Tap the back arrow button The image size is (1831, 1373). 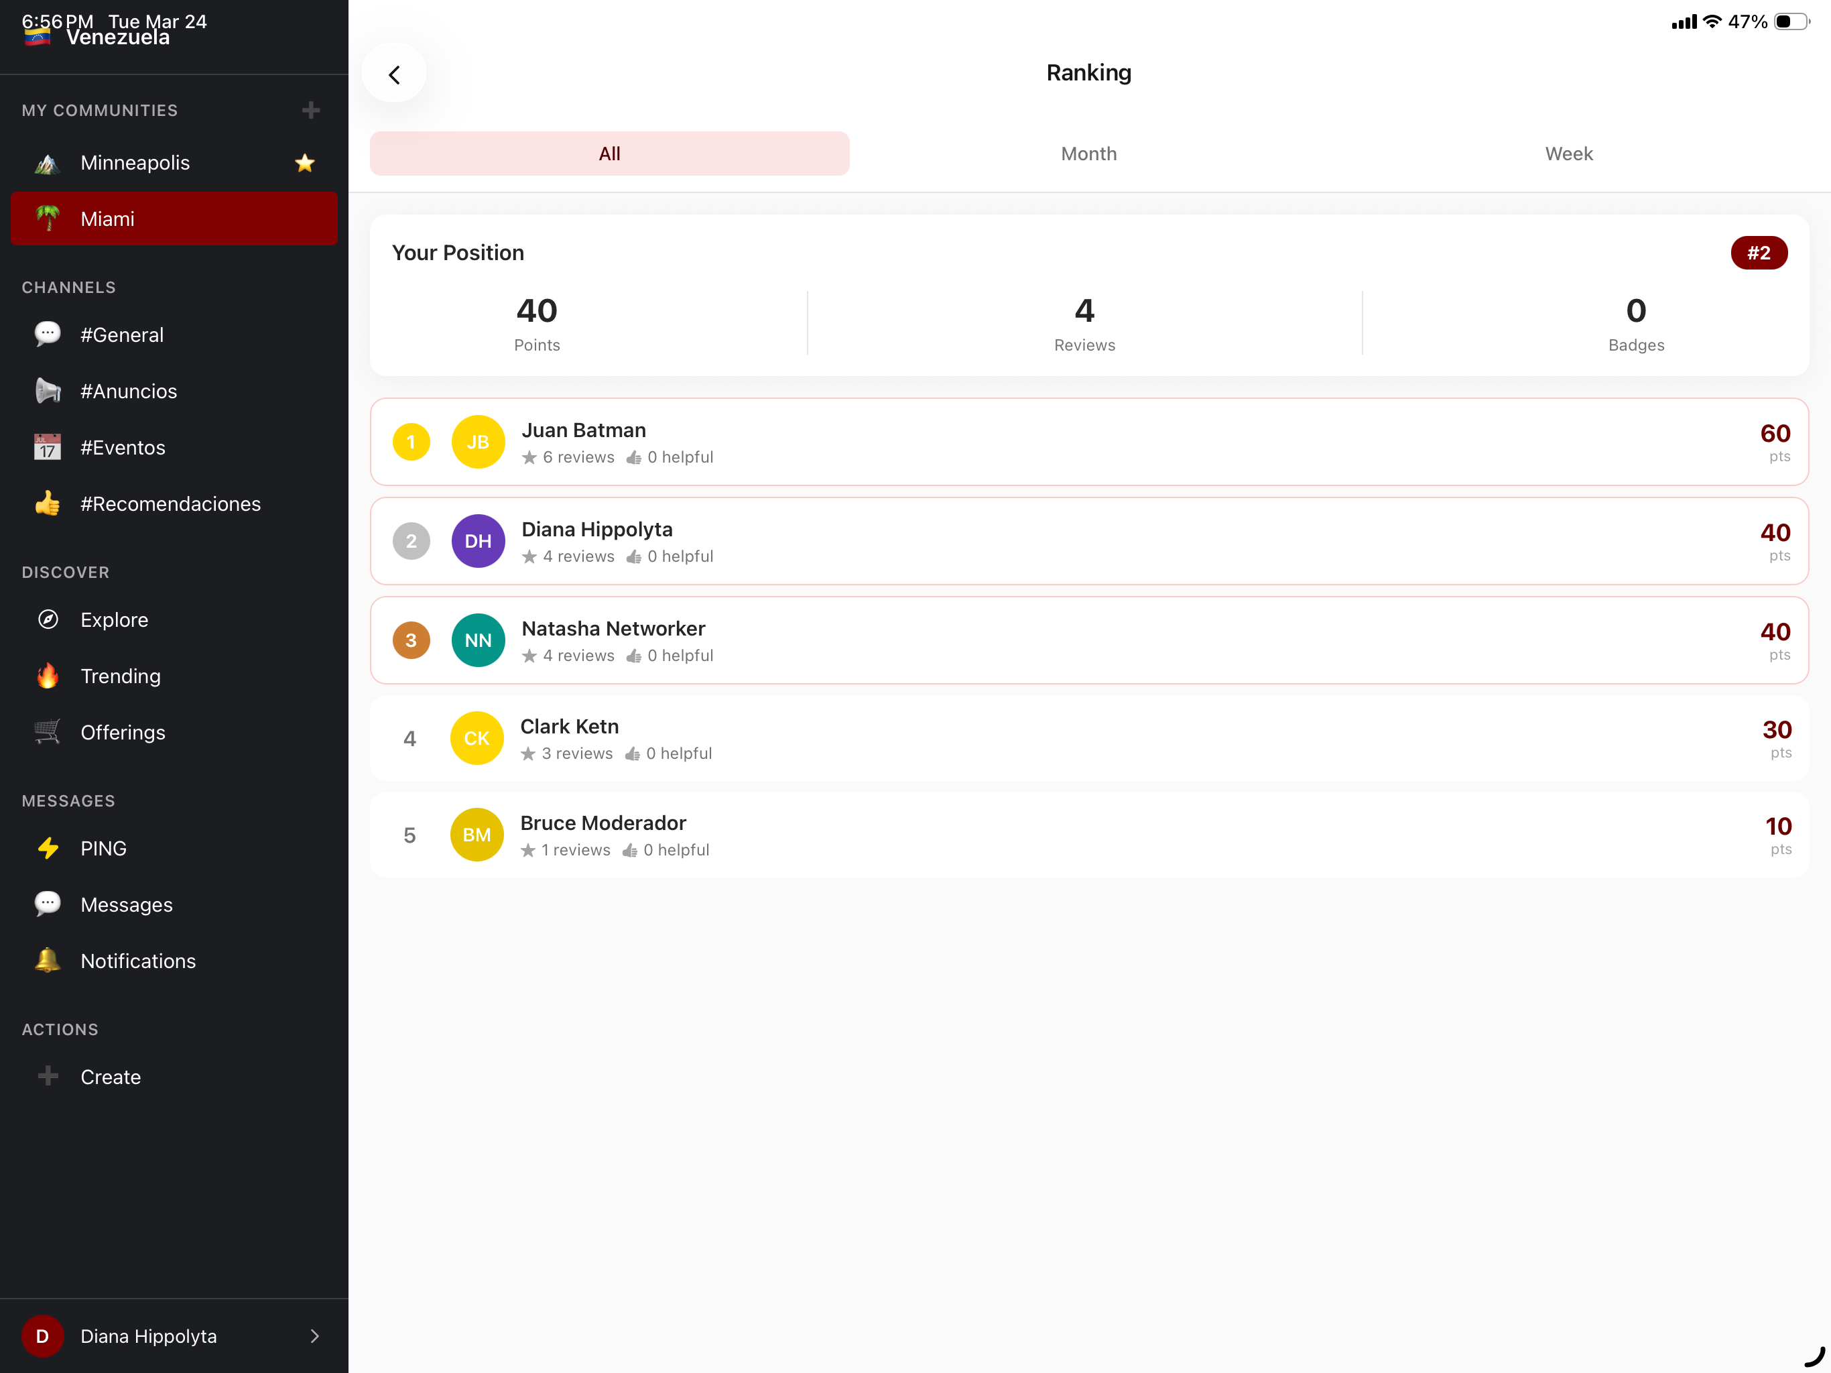[x=394, y=74]
